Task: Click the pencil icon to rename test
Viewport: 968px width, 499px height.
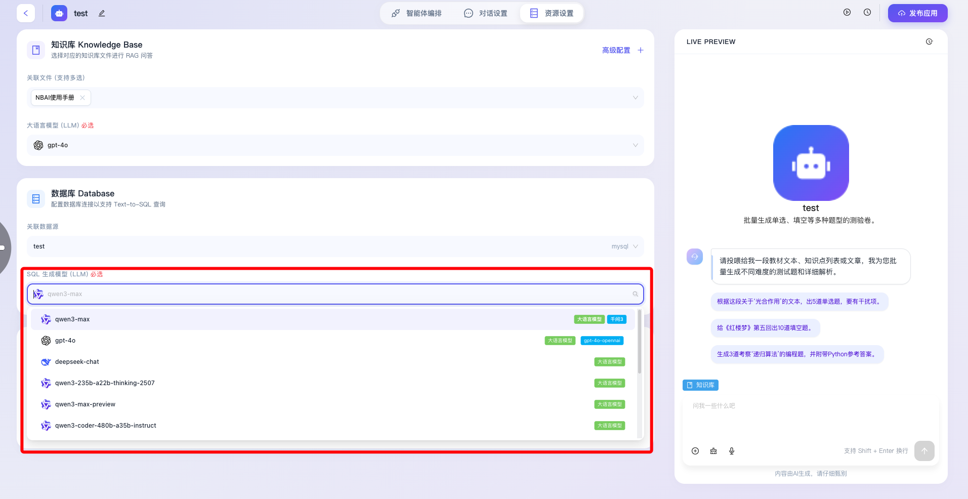Action: tap(102, 13)
